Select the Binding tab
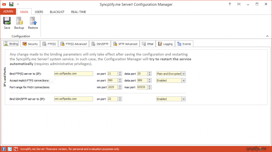 pos(11,44)
